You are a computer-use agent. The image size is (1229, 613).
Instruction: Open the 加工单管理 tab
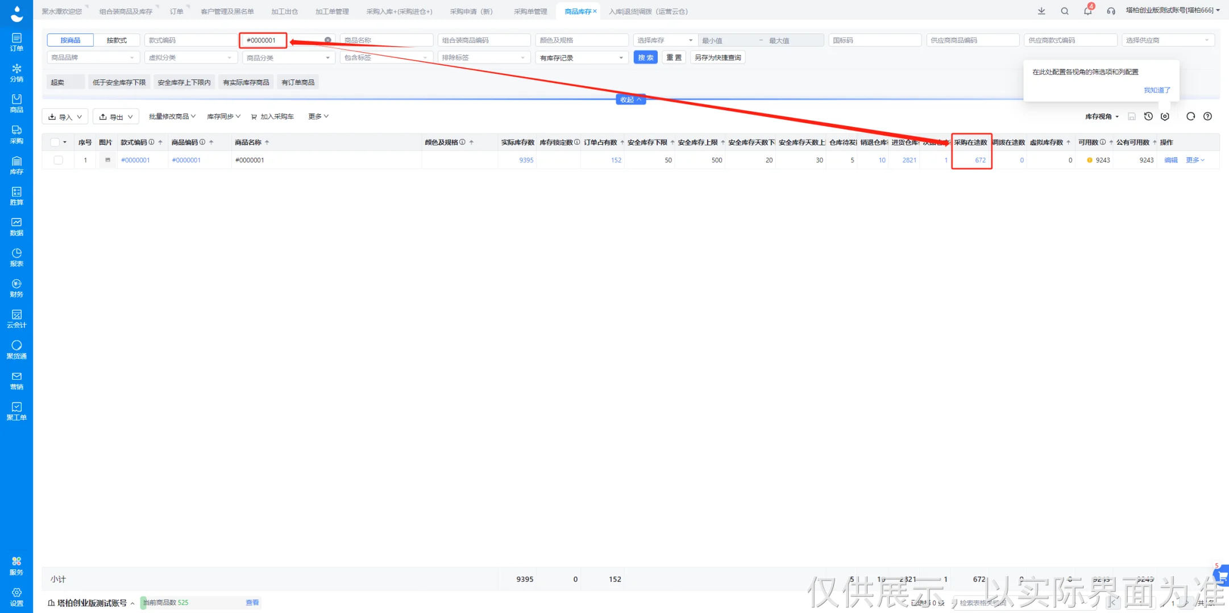332,11
